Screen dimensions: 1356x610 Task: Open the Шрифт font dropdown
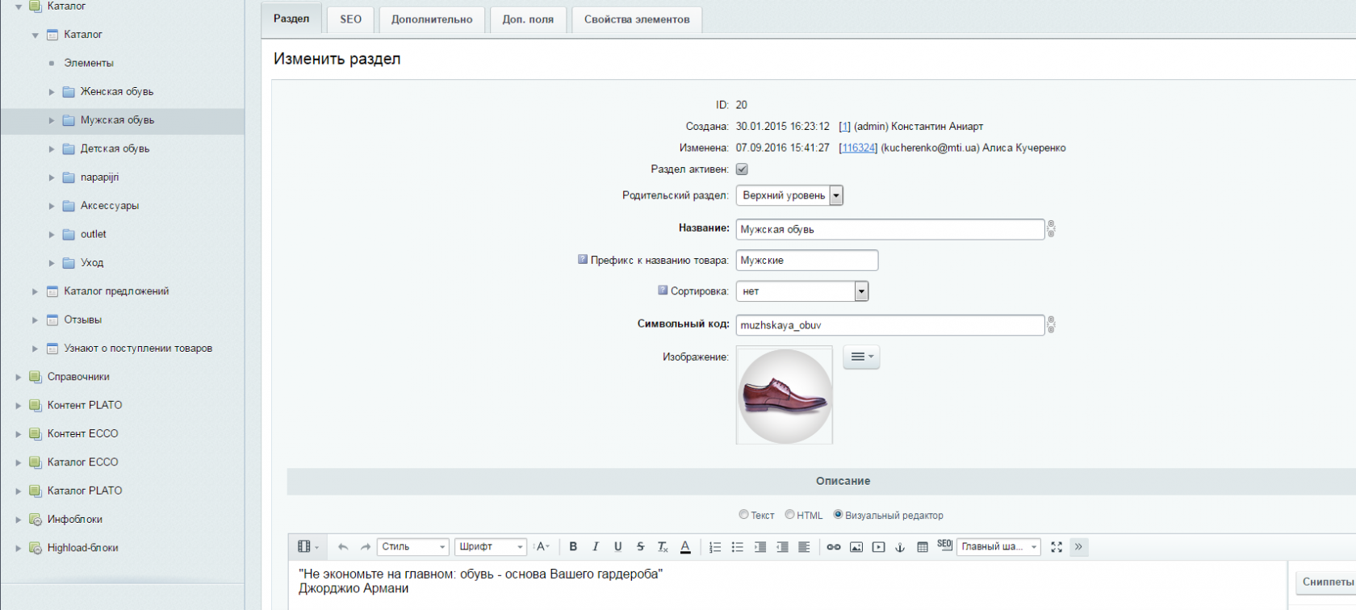(x=491, y=547)
